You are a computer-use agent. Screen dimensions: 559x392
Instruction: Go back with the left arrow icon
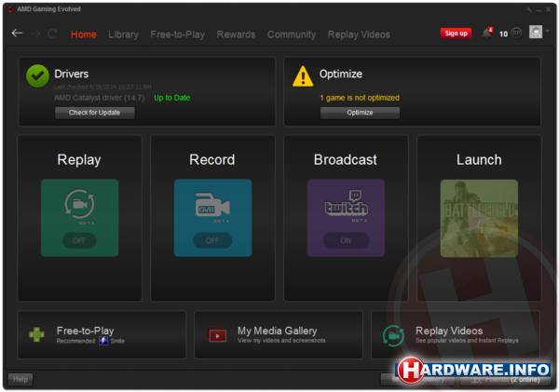17,34
